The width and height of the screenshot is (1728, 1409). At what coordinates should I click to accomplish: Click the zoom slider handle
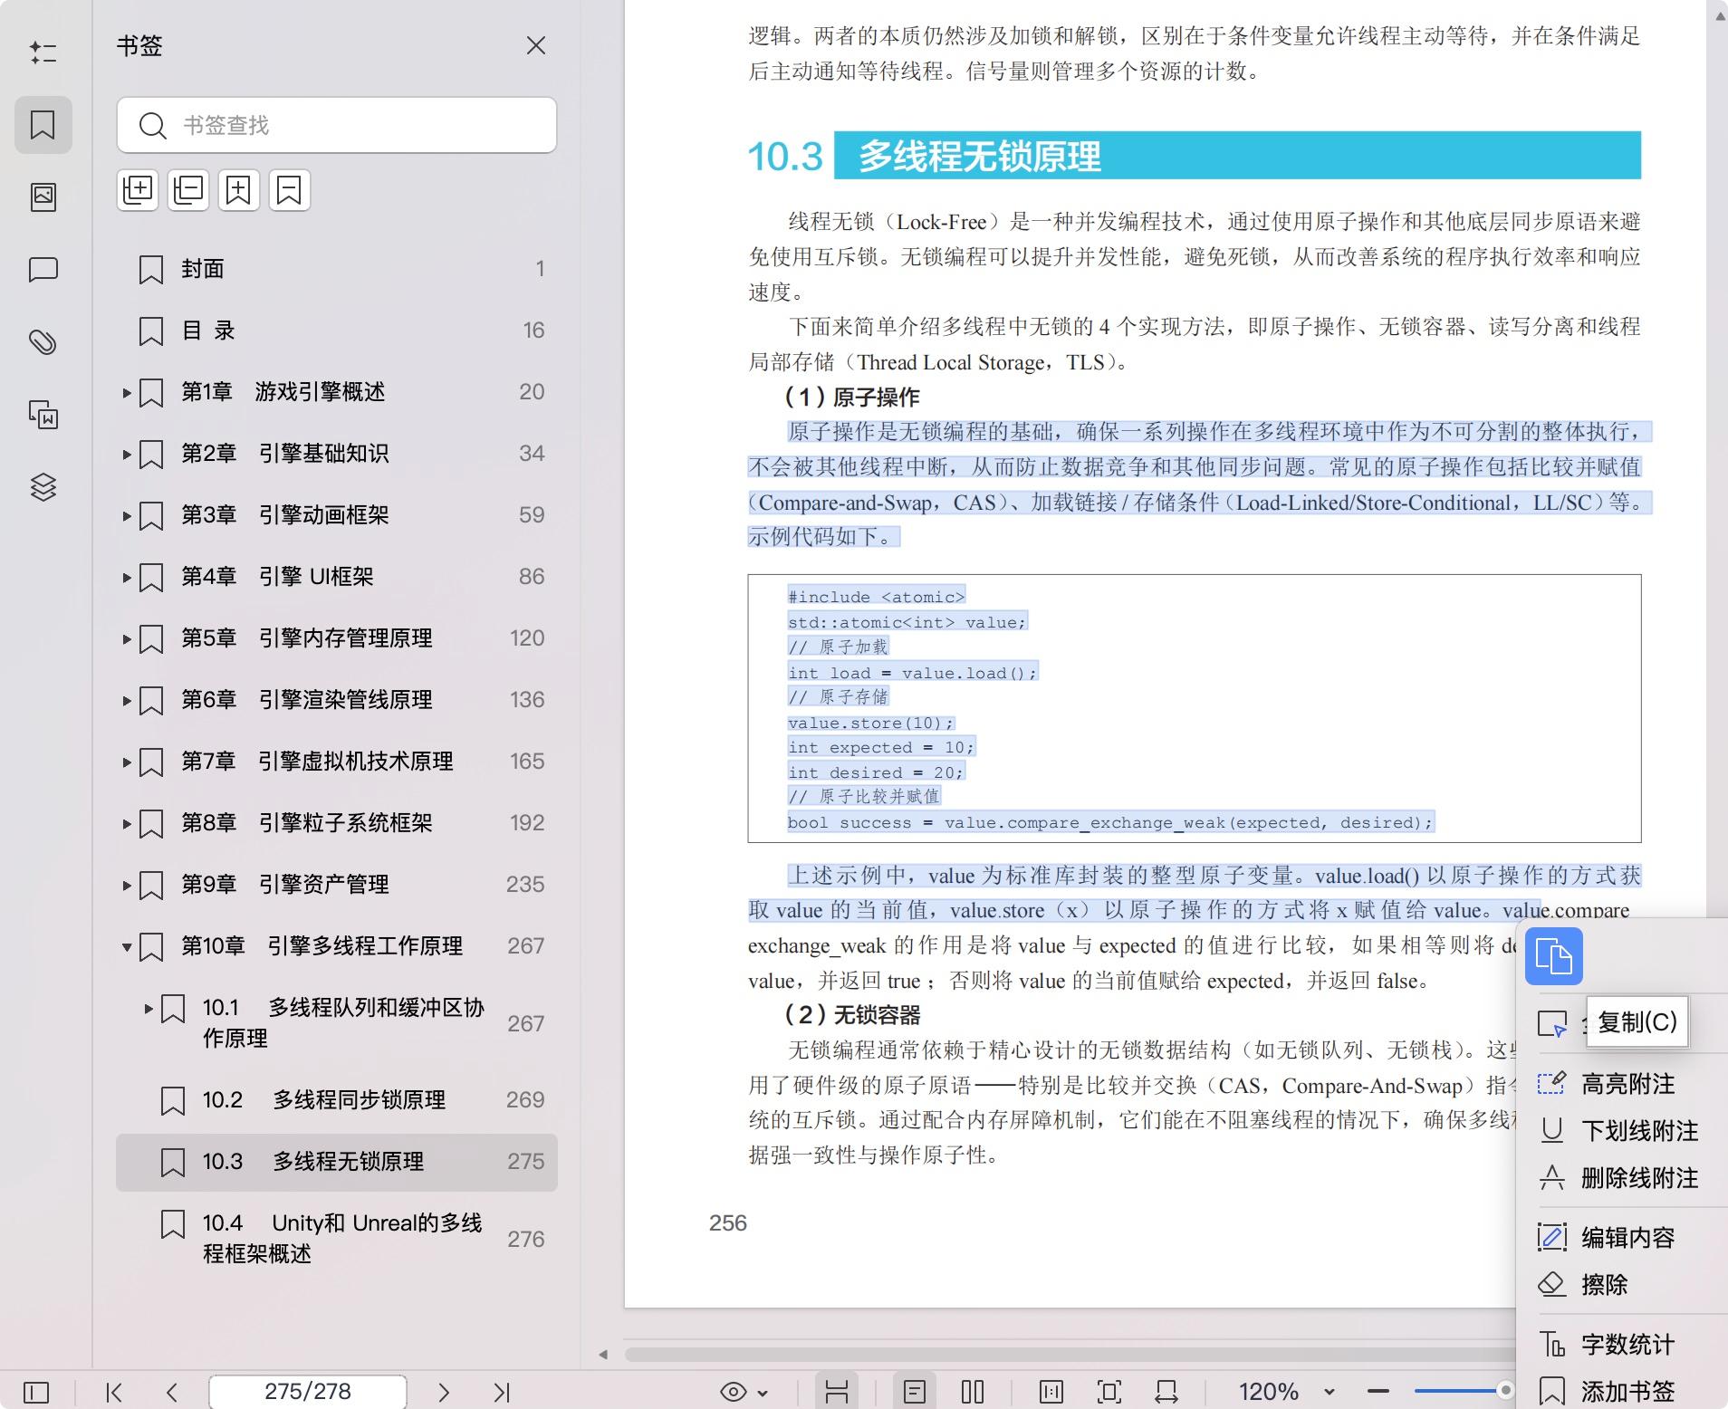pos(1505,1390)
